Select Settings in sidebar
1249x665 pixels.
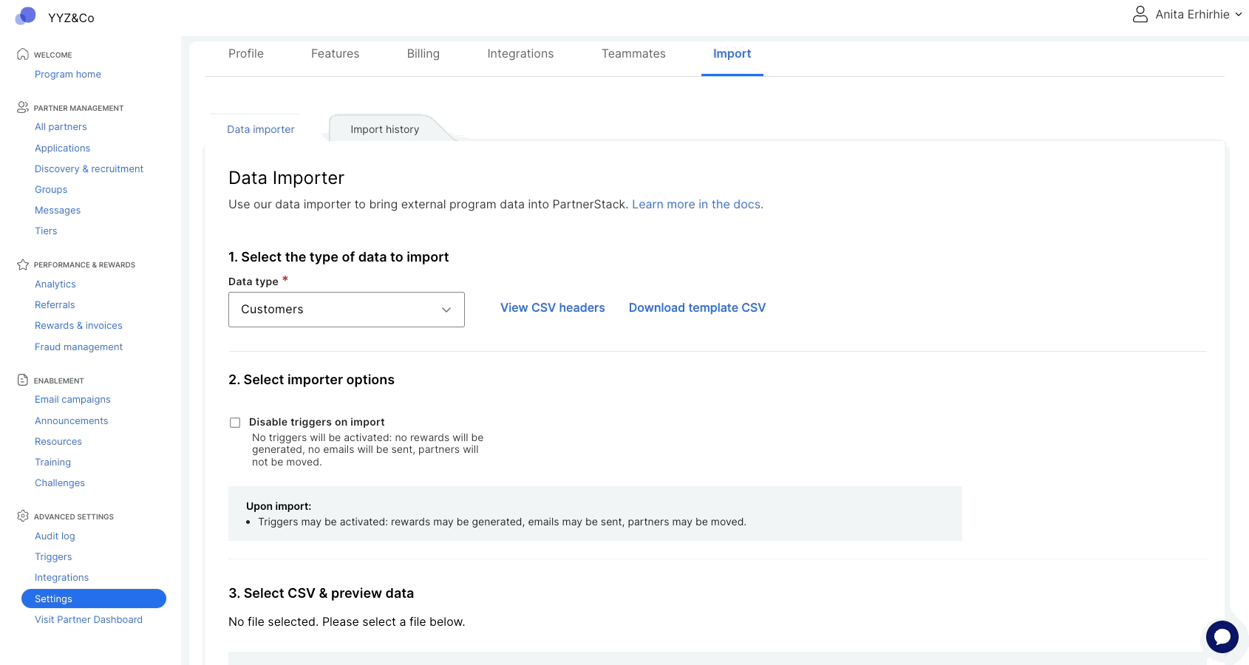[94, 598]
